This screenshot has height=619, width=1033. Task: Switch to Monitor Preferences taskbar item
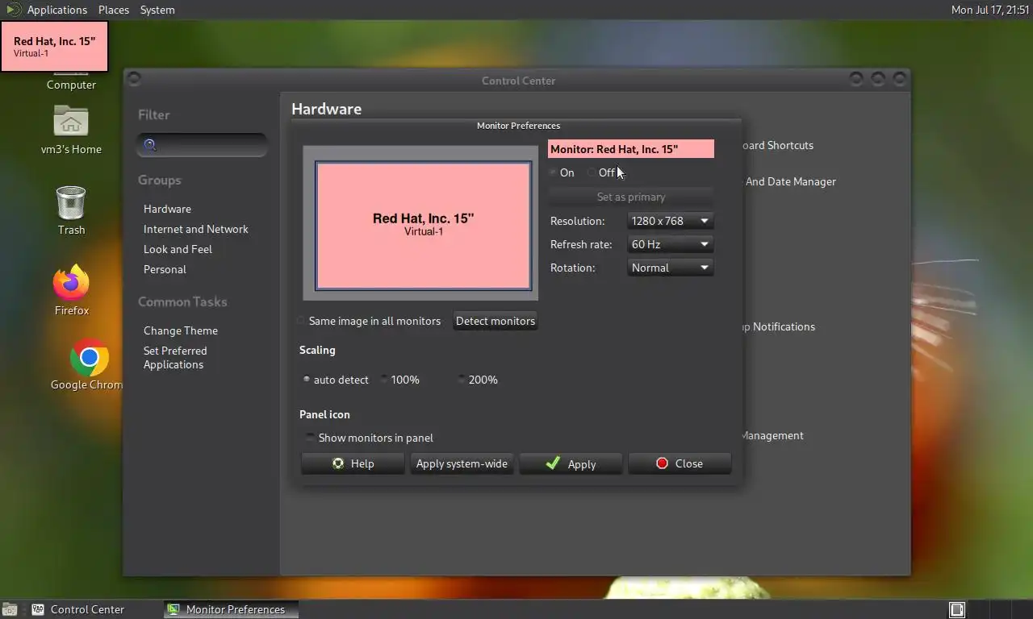point(231,609)
